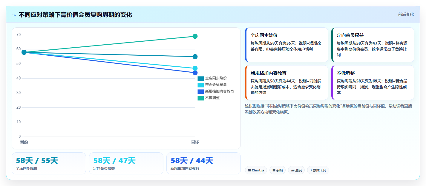Select the 表格 tag
426x186 pixels.
(x=278, y=170)
